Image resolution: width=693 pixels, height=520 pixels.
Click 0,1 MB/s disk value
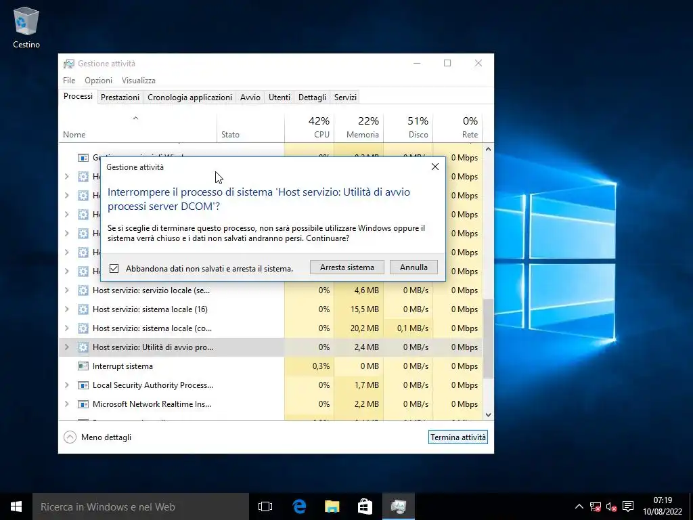coord(412,328)
